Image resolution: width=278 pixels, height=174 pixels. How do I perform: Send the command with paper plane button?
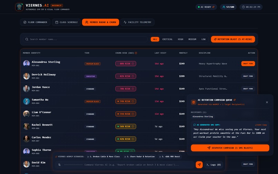(199, 165)
